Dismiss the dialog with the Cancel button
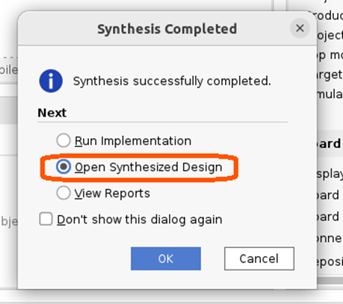 259,258
